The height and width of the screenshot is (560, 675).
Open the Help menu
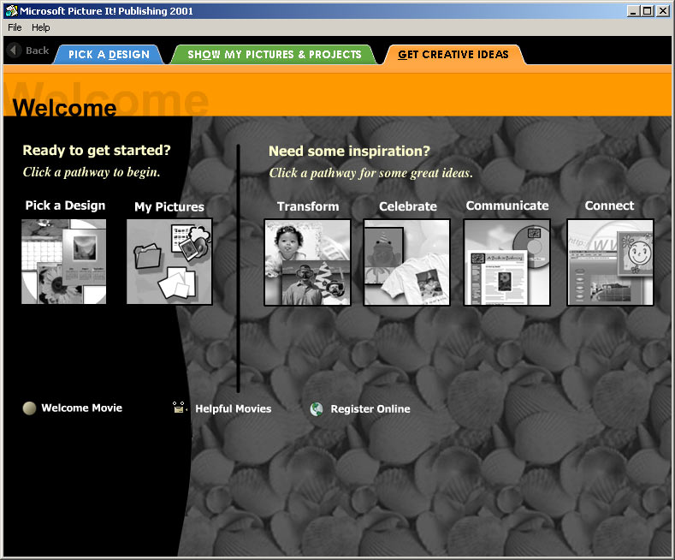pyautogui.click(x=41, y=27)
